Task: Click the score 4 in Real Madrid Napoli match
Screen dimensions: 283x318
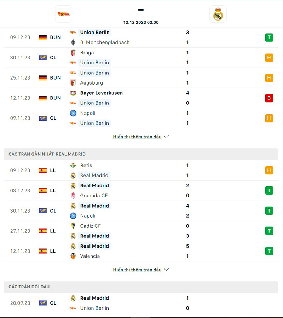Action: tap(187, 206)
